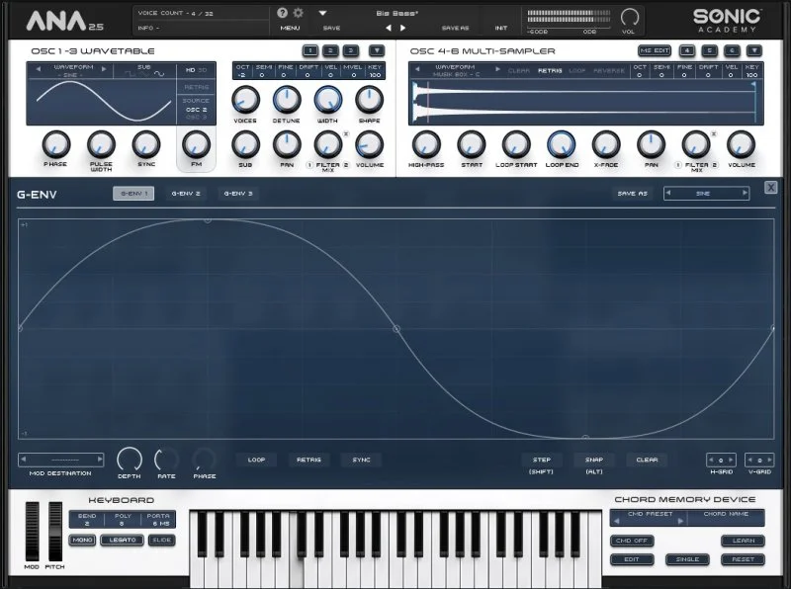Screen dimensions: 791x589
Task: Switch chord memory with CMD OFF
Action: click(632, 541)
